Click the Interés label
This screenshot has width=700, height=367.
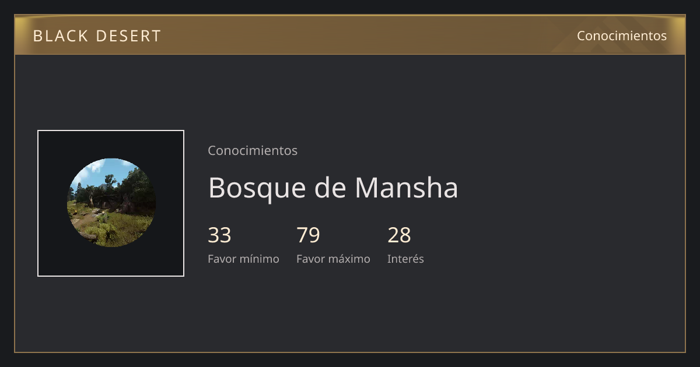405,259
